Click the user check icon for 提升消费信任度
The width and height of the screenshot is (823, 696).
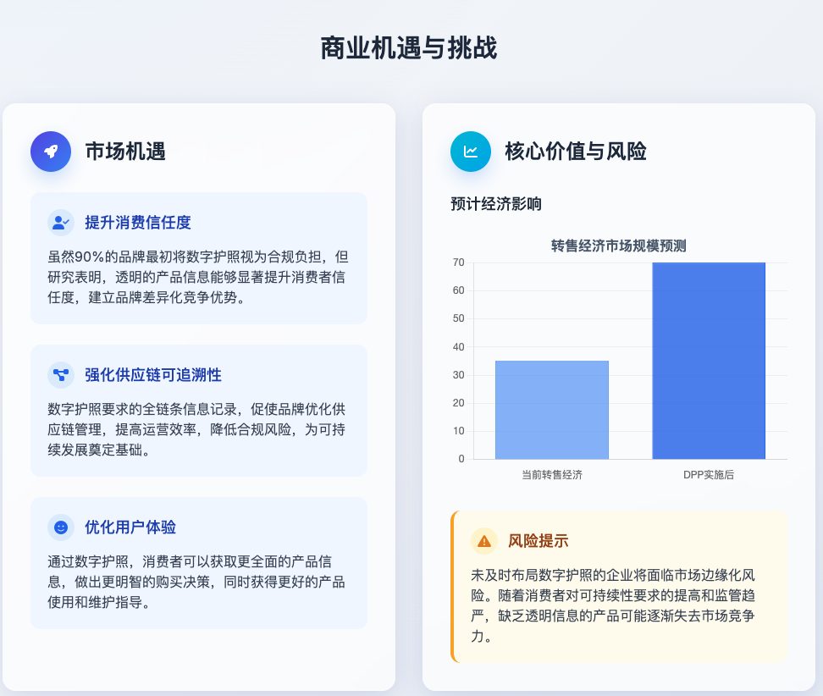(61, 223)
